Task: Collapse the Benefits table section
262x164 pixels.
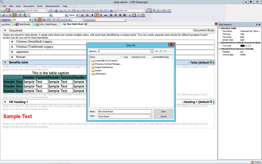Action: click(5, 62)
